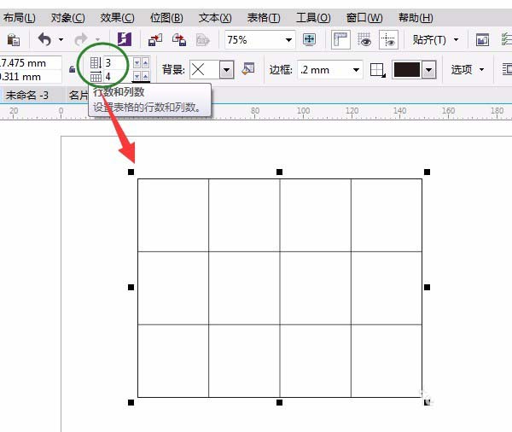Click the top-center table selection handle
Screen dimensions: 512x432
[279, 172]
